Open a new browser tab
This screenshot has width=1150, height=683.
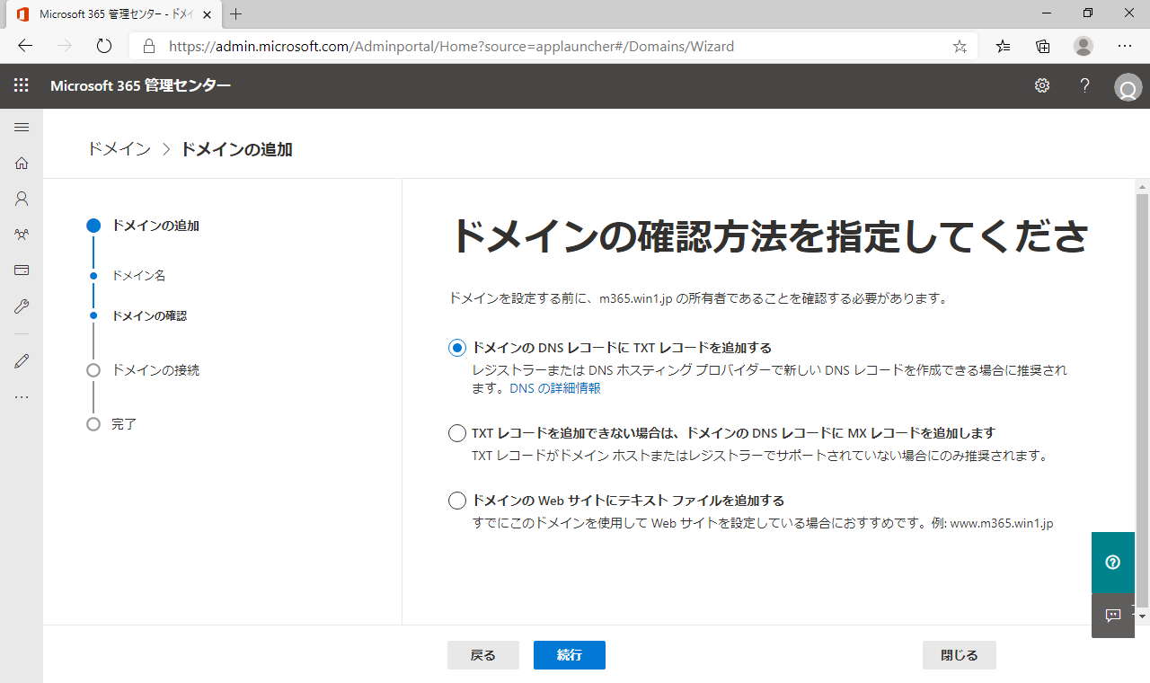(x=236, y=14)
